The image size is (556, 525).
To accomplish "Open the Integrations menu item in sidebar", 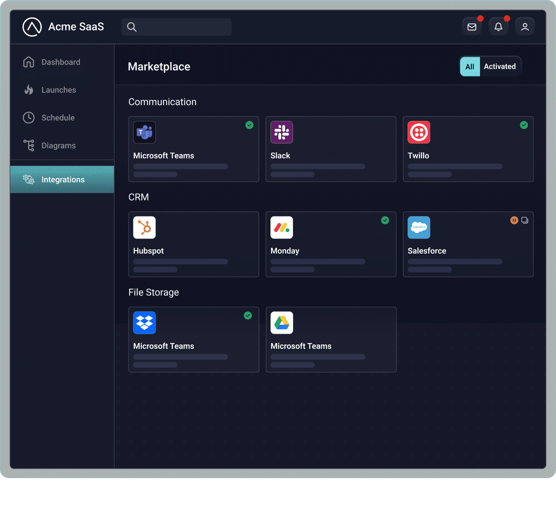I will tap(63, 179).
